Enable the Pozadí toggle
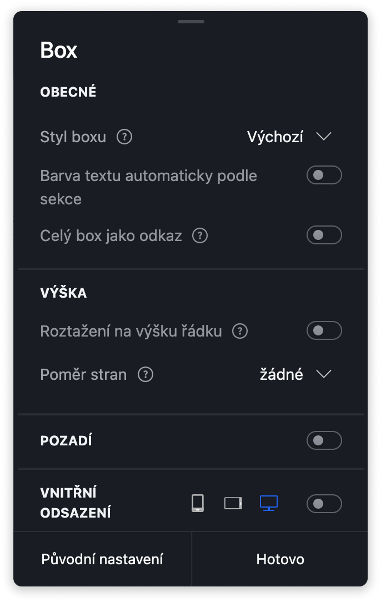Screen dimensions: 381x602 click(324, 441)
